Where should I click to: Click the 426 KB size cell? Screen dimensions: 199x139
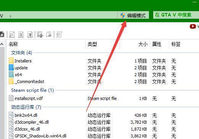141,115
